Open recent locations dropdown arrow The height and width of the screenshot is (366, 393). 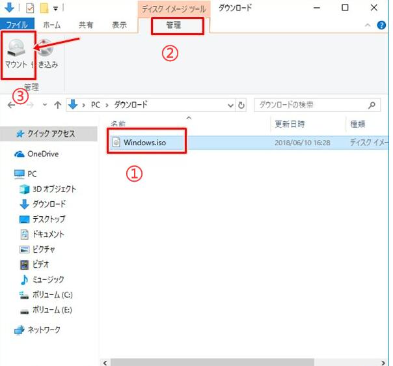45,105
